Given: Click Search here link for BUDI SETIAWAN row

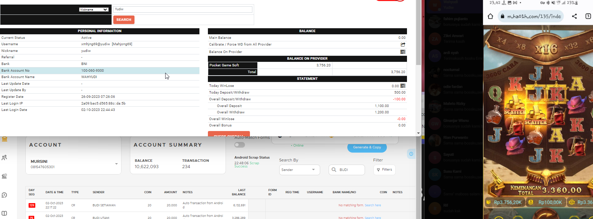Looking at the screenshot, I should (373, 205).
